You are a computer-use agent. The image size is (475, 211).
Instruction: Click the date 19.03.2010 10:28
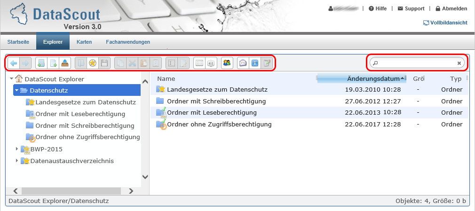373,89
